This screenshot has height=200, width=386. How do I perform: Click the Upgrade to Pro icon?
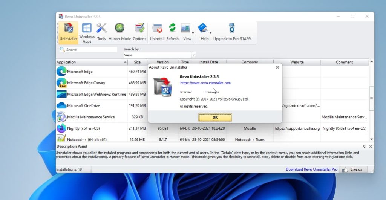[232, 29]
